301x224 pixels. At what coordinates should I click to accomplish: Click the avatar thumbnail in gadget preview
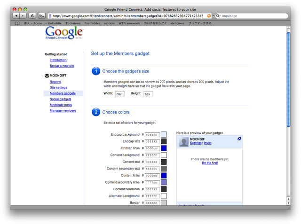(x=184, y=142)
